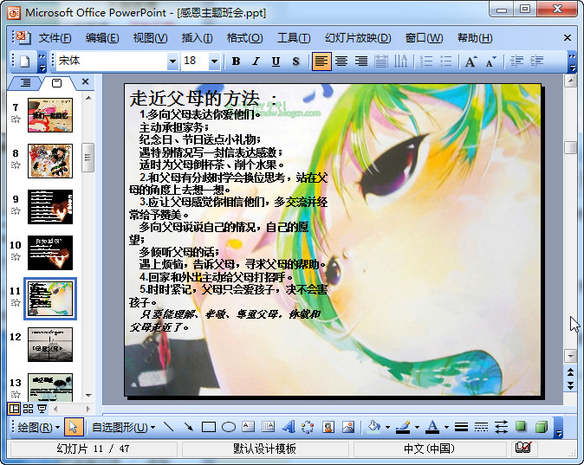Click the font name field showing 宋体

[111, 61]
